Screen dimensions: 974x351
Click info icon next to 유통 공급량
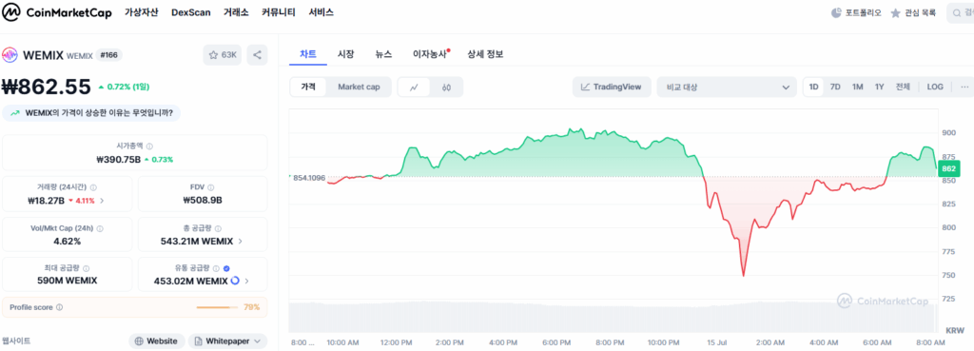coord(216,268)
